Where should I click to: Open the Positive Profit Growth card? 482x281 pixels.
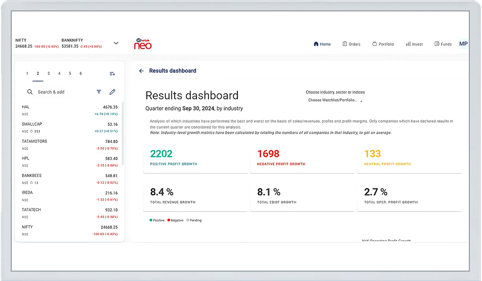point(195,159)
